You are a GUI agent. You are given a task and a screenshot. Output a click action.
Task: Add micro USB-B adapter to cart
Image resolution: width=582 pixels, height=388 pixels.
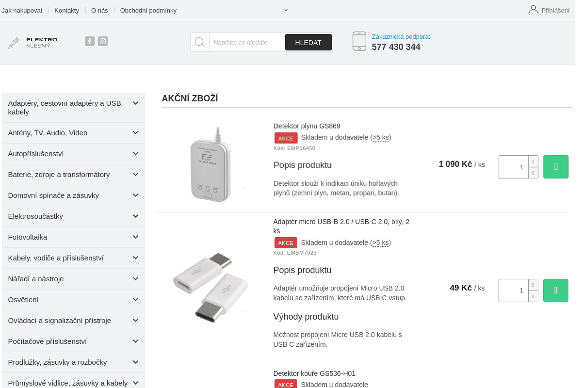(x=556, y=291)
